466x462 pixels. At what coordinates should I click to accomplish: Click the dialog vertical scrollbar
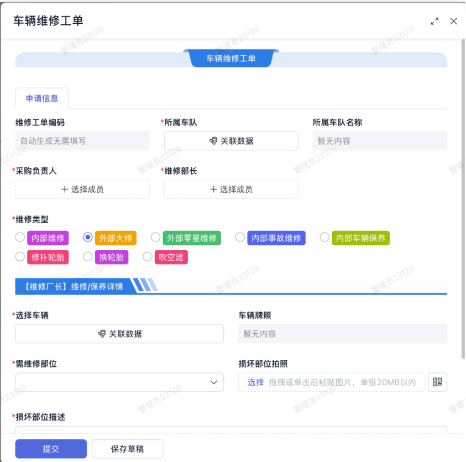(x=463, y=199)
